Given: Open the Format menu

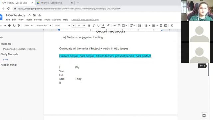Looking at the screenshot, I should (38, 20).
